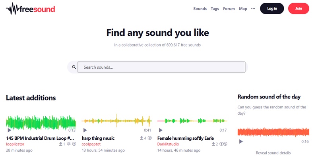Click the download icon for harp thing music
Screen dimensions: 318x156
[x=142, y=138]
